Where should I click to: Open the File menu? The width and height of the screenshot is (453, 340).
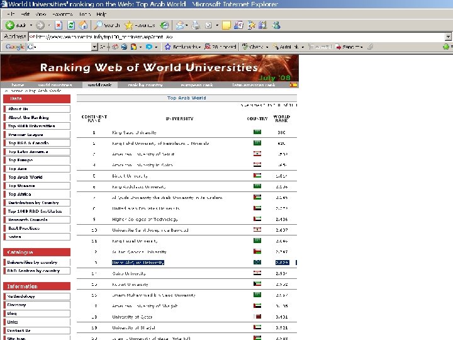[11, 14]
